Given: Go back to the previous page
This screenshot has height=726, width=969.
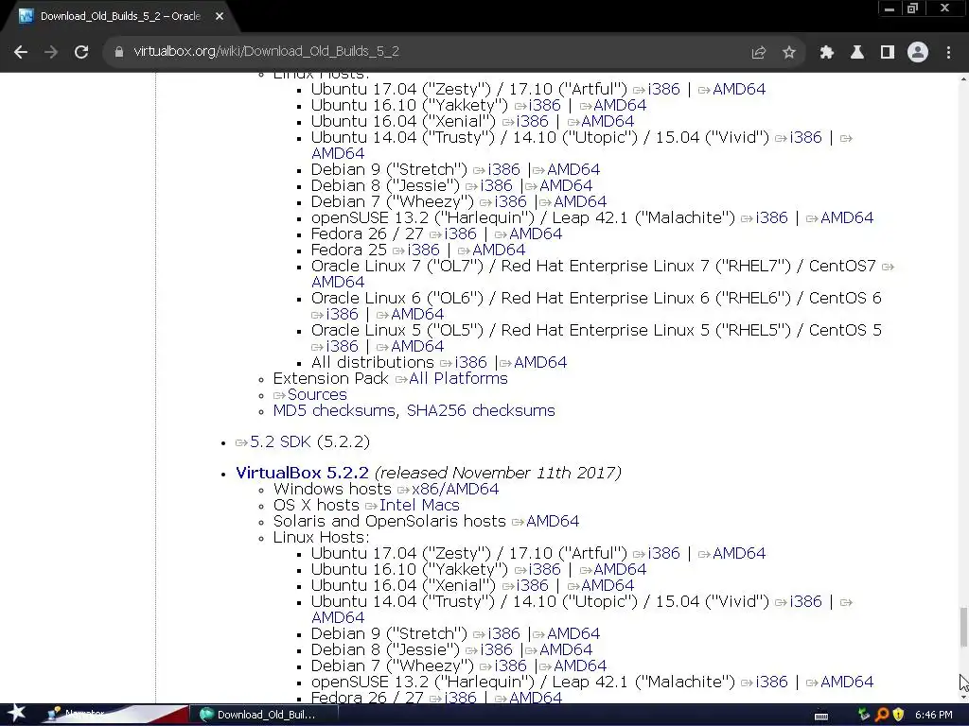Looking at the screenshot, I should tap(21, 52).
